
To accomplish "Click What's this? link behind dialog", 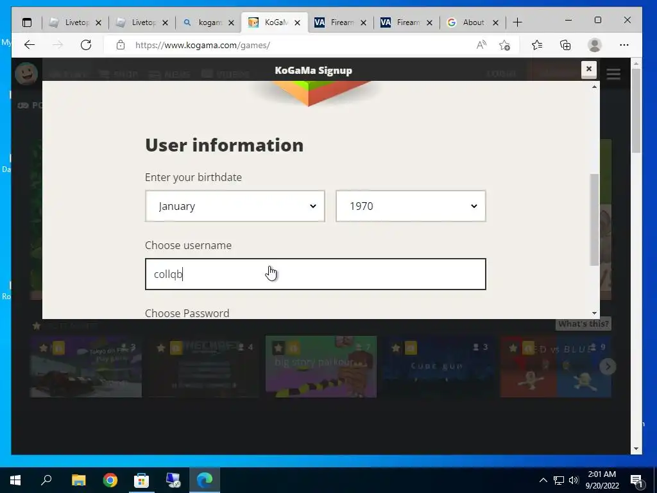I will (x=583, y=324).
